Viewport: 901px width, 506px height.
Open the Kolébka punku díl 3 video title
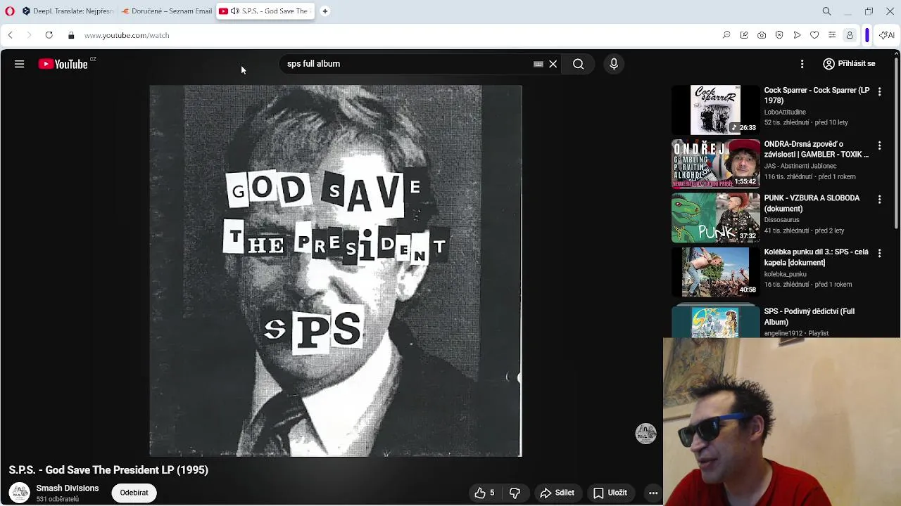(x=817, y=257)
